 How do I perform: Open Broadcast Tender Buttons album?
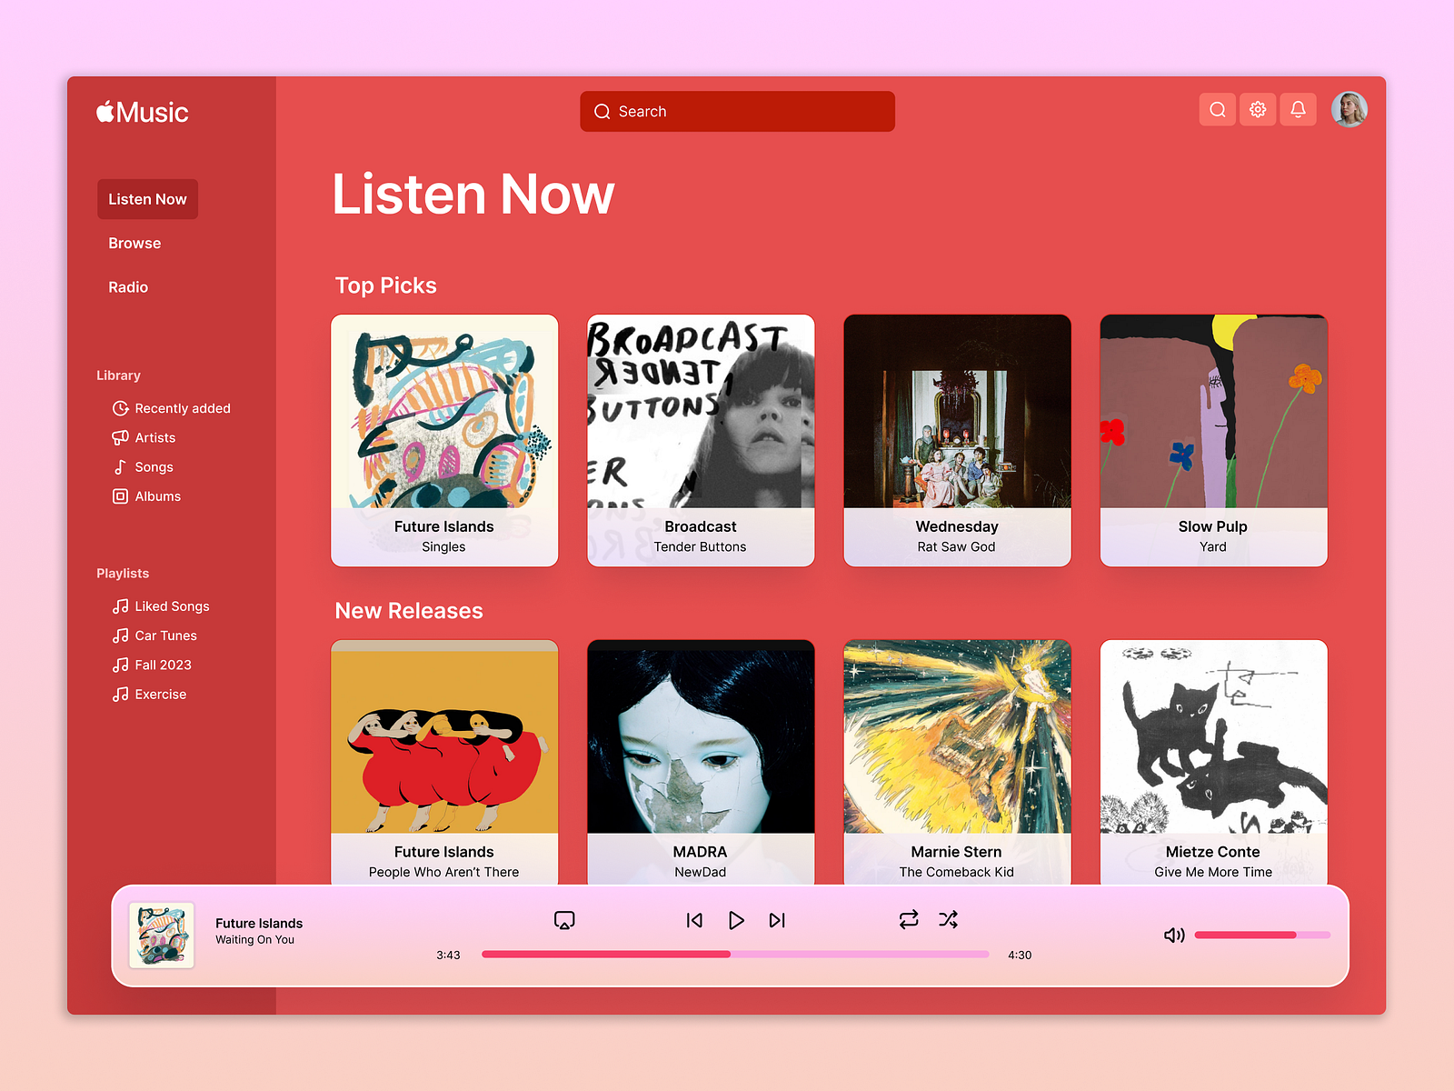701,440
